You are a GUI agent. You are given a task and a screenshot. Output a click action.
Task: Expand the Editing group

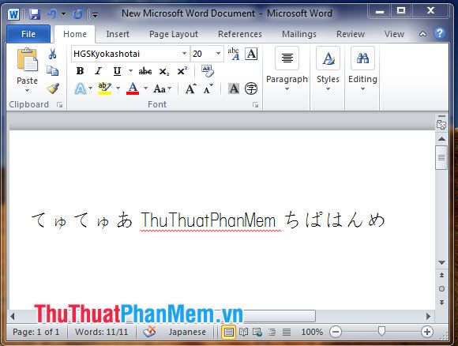[362, 70]
